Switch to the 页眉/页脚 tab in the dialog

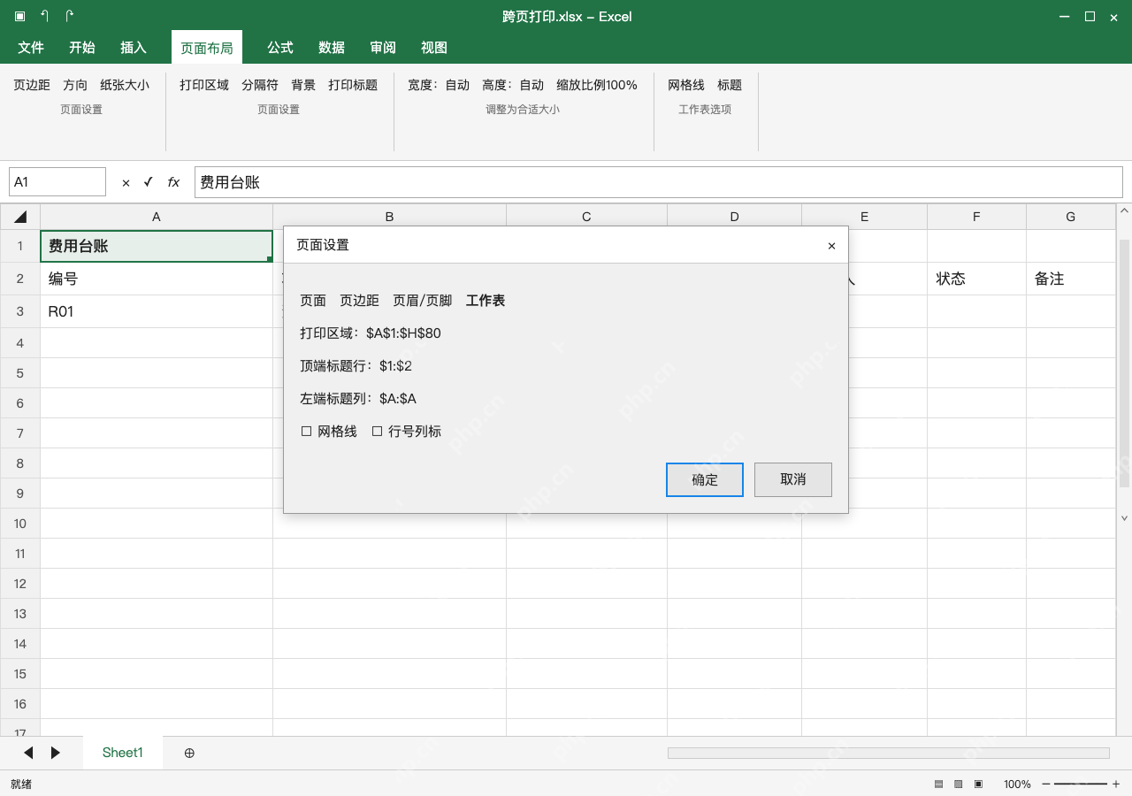[423, 301]
